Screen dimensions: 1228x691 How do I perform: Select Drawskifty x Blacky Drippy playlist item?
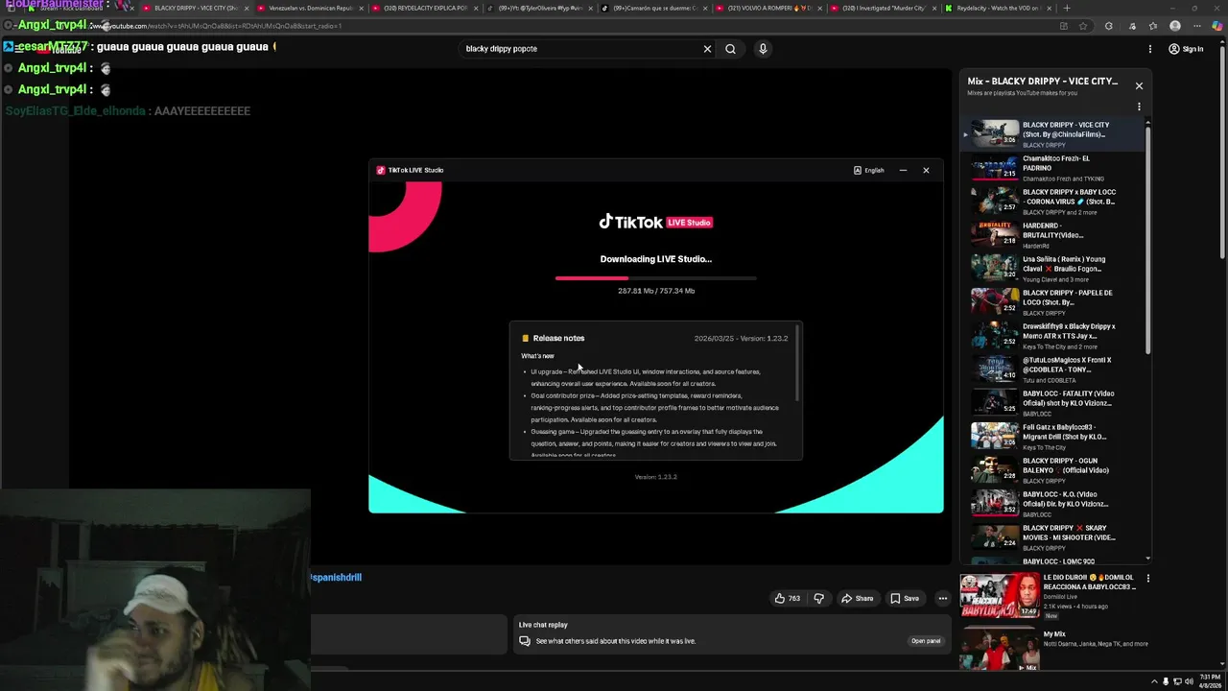click(x=1053, y=336)
